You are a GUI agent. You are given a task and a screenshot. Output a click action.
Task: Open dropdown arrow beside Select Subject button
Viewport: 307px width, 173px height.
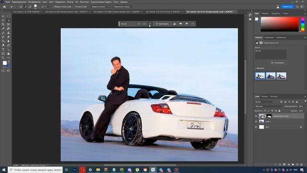pos(109,7)
